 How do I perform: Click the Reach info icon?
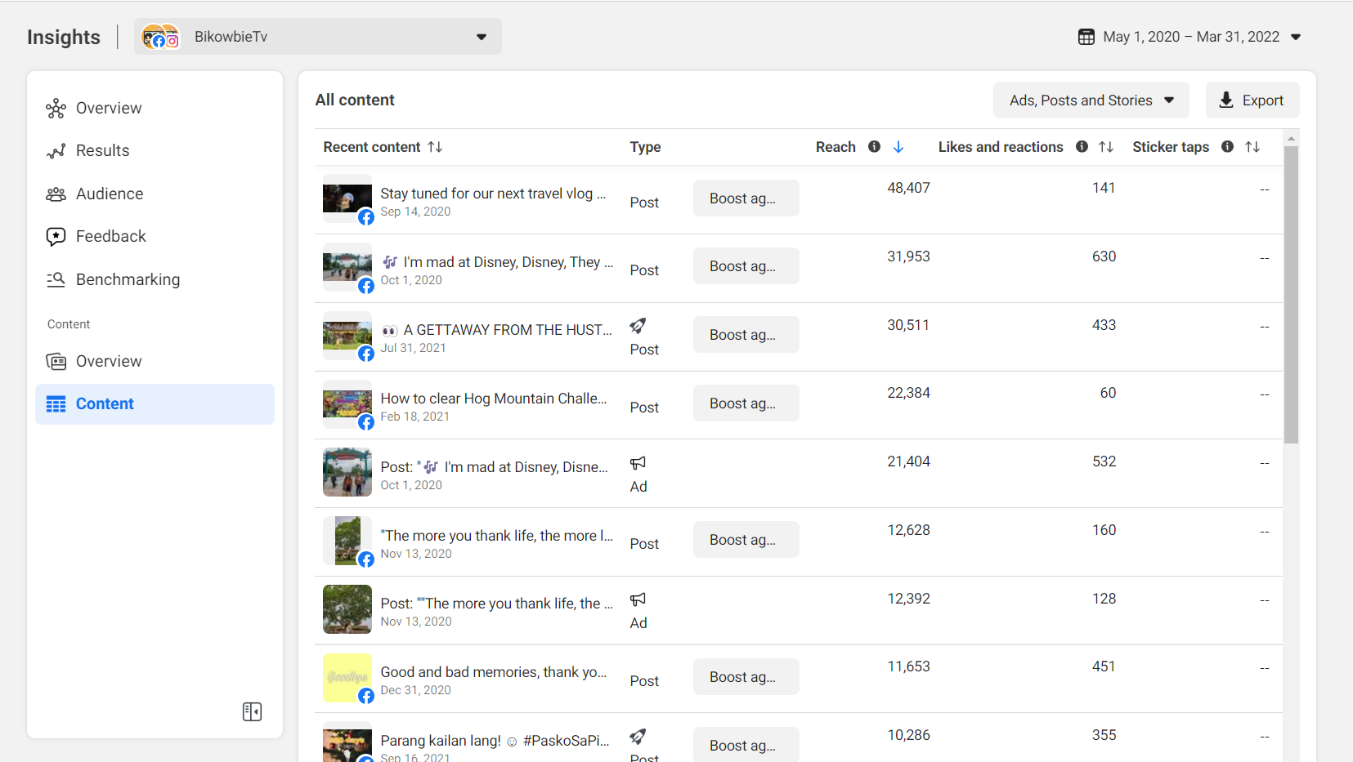click(x=874, y=147)
